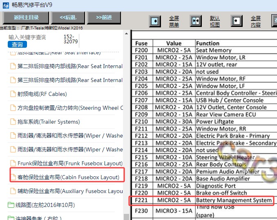Screen dimensions: 277x220
Task: Open Trailer Systems document icon
Action: click(x=13, y=122)
